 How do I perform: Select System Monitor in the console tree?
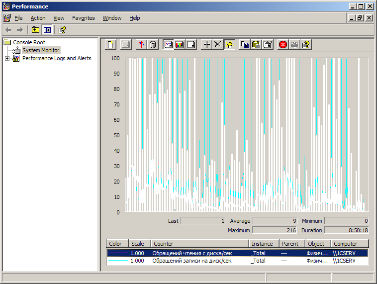tap(40, 50)
